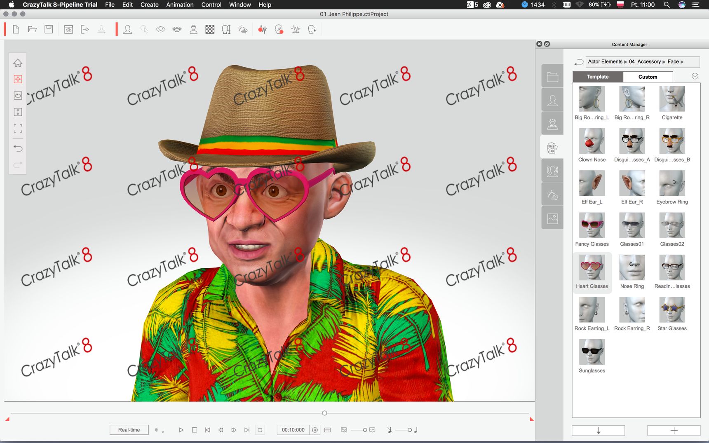This screenshot has height=443, width=709.
Task: Open the File menu
Action: (110, 5)
